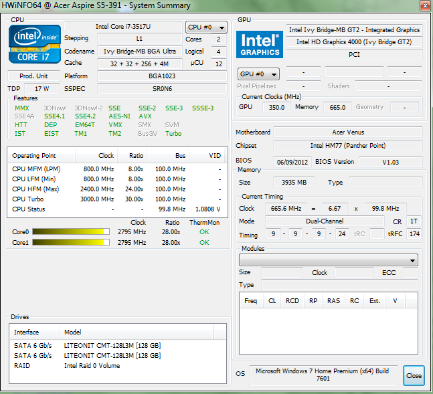Click the Bus column header
The height and width of the screenshot is (394, 433).
pos(168,156)
